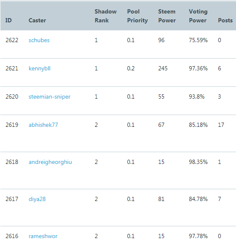Open the diya28 caster link
The image size is (236, 244).
coord(37,199)
